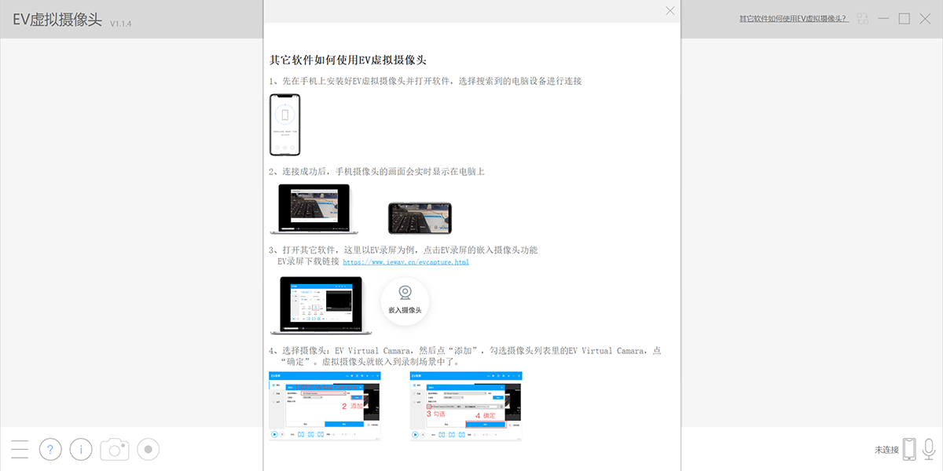Screen dimensions: 943x471
Task: Click step 2 text '连接成功后'
Action: pyautogui.click(x=306, y=171)
